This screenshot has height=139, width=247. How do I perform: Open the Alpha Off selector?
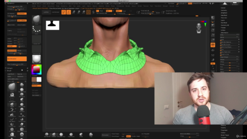tap(36, 40)
